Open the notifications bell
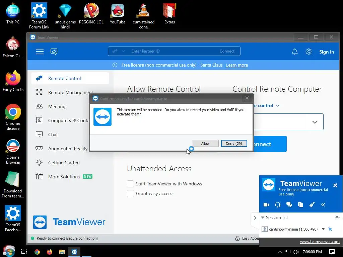This screenshot has height=257, width=343. coord(295,52)
